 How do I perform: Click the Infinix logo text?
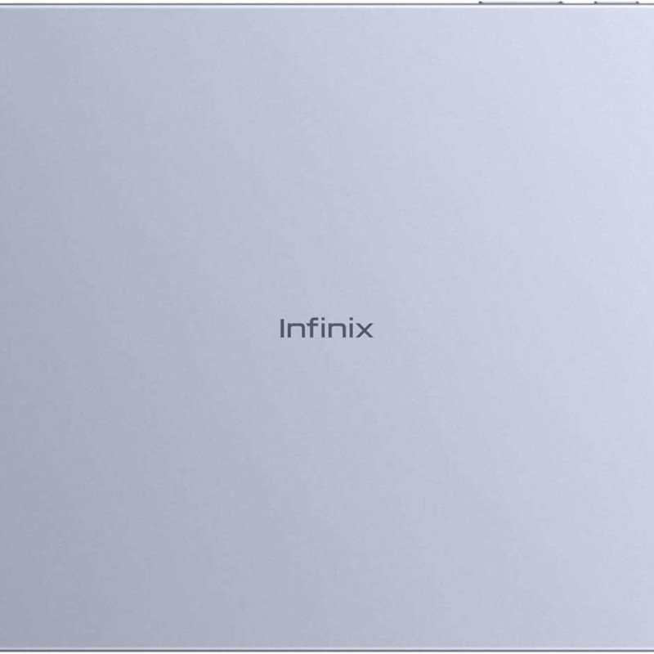[326, 329]
